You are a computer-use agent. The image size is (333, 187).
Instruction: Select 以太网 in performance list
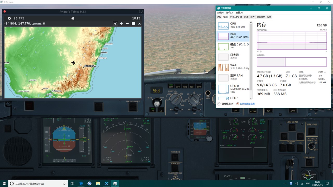point(233,57)
